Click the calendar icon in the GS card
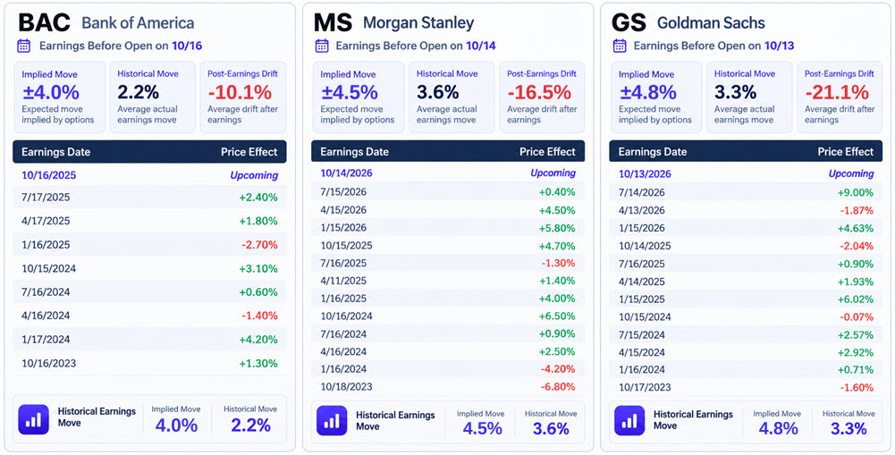Image resolution: width=895 pixels, height=455 pixels. (620, 46)
